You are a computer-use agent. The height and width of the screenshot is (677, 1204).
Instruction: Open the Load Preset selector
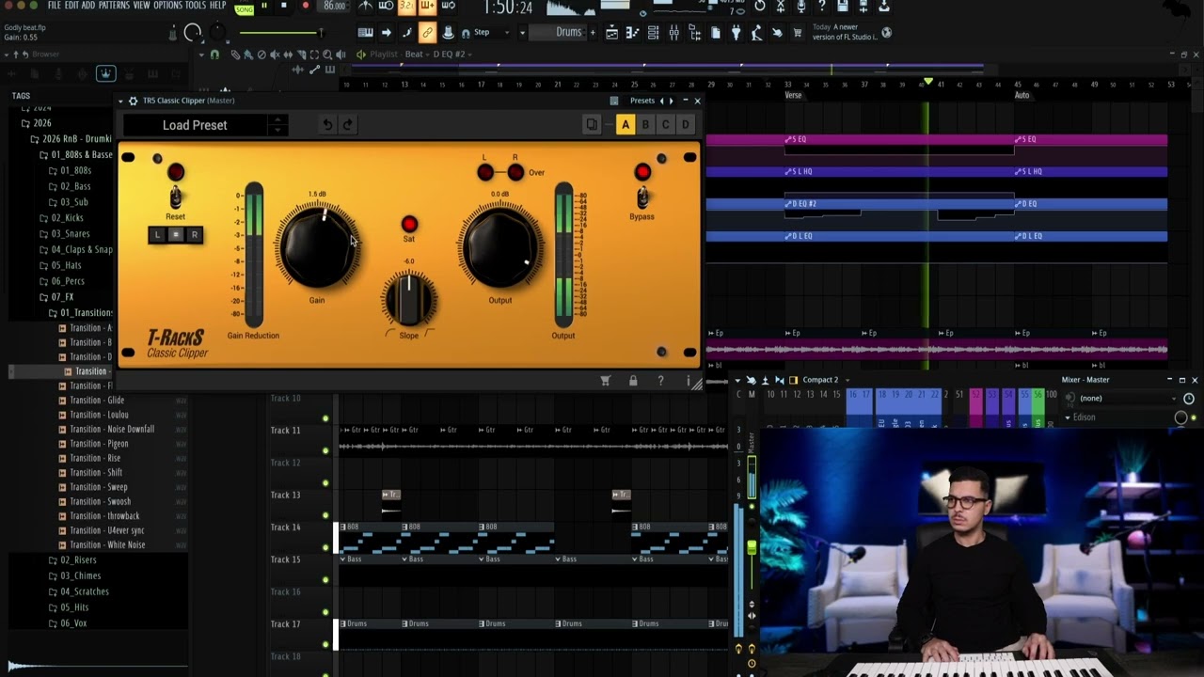click(195, 125)
